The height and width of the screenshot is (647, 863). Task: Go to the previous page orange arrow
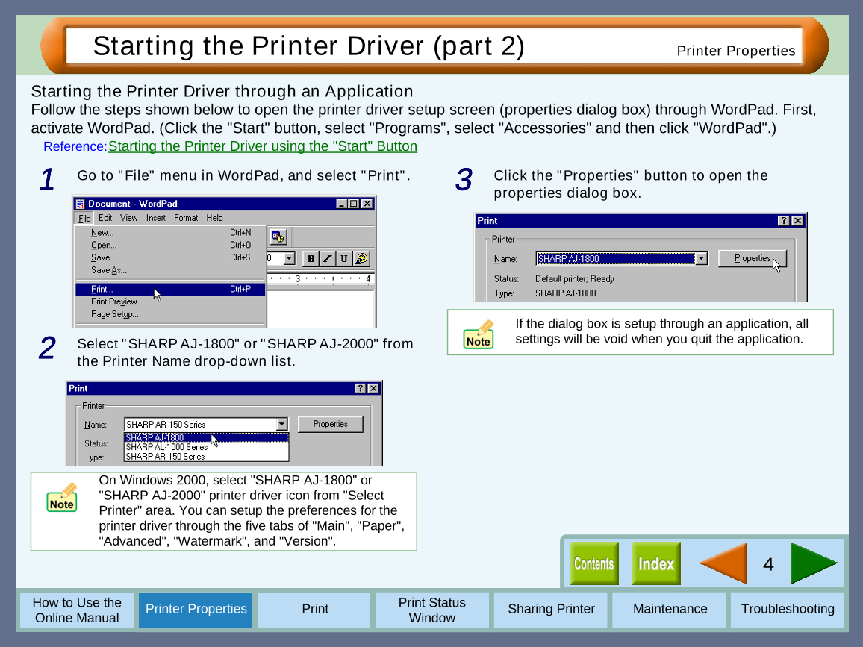pos(723,563)
